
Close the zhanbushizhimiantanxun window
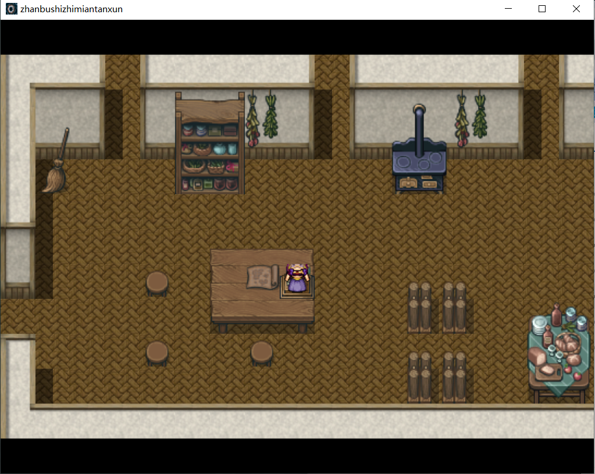576,9
